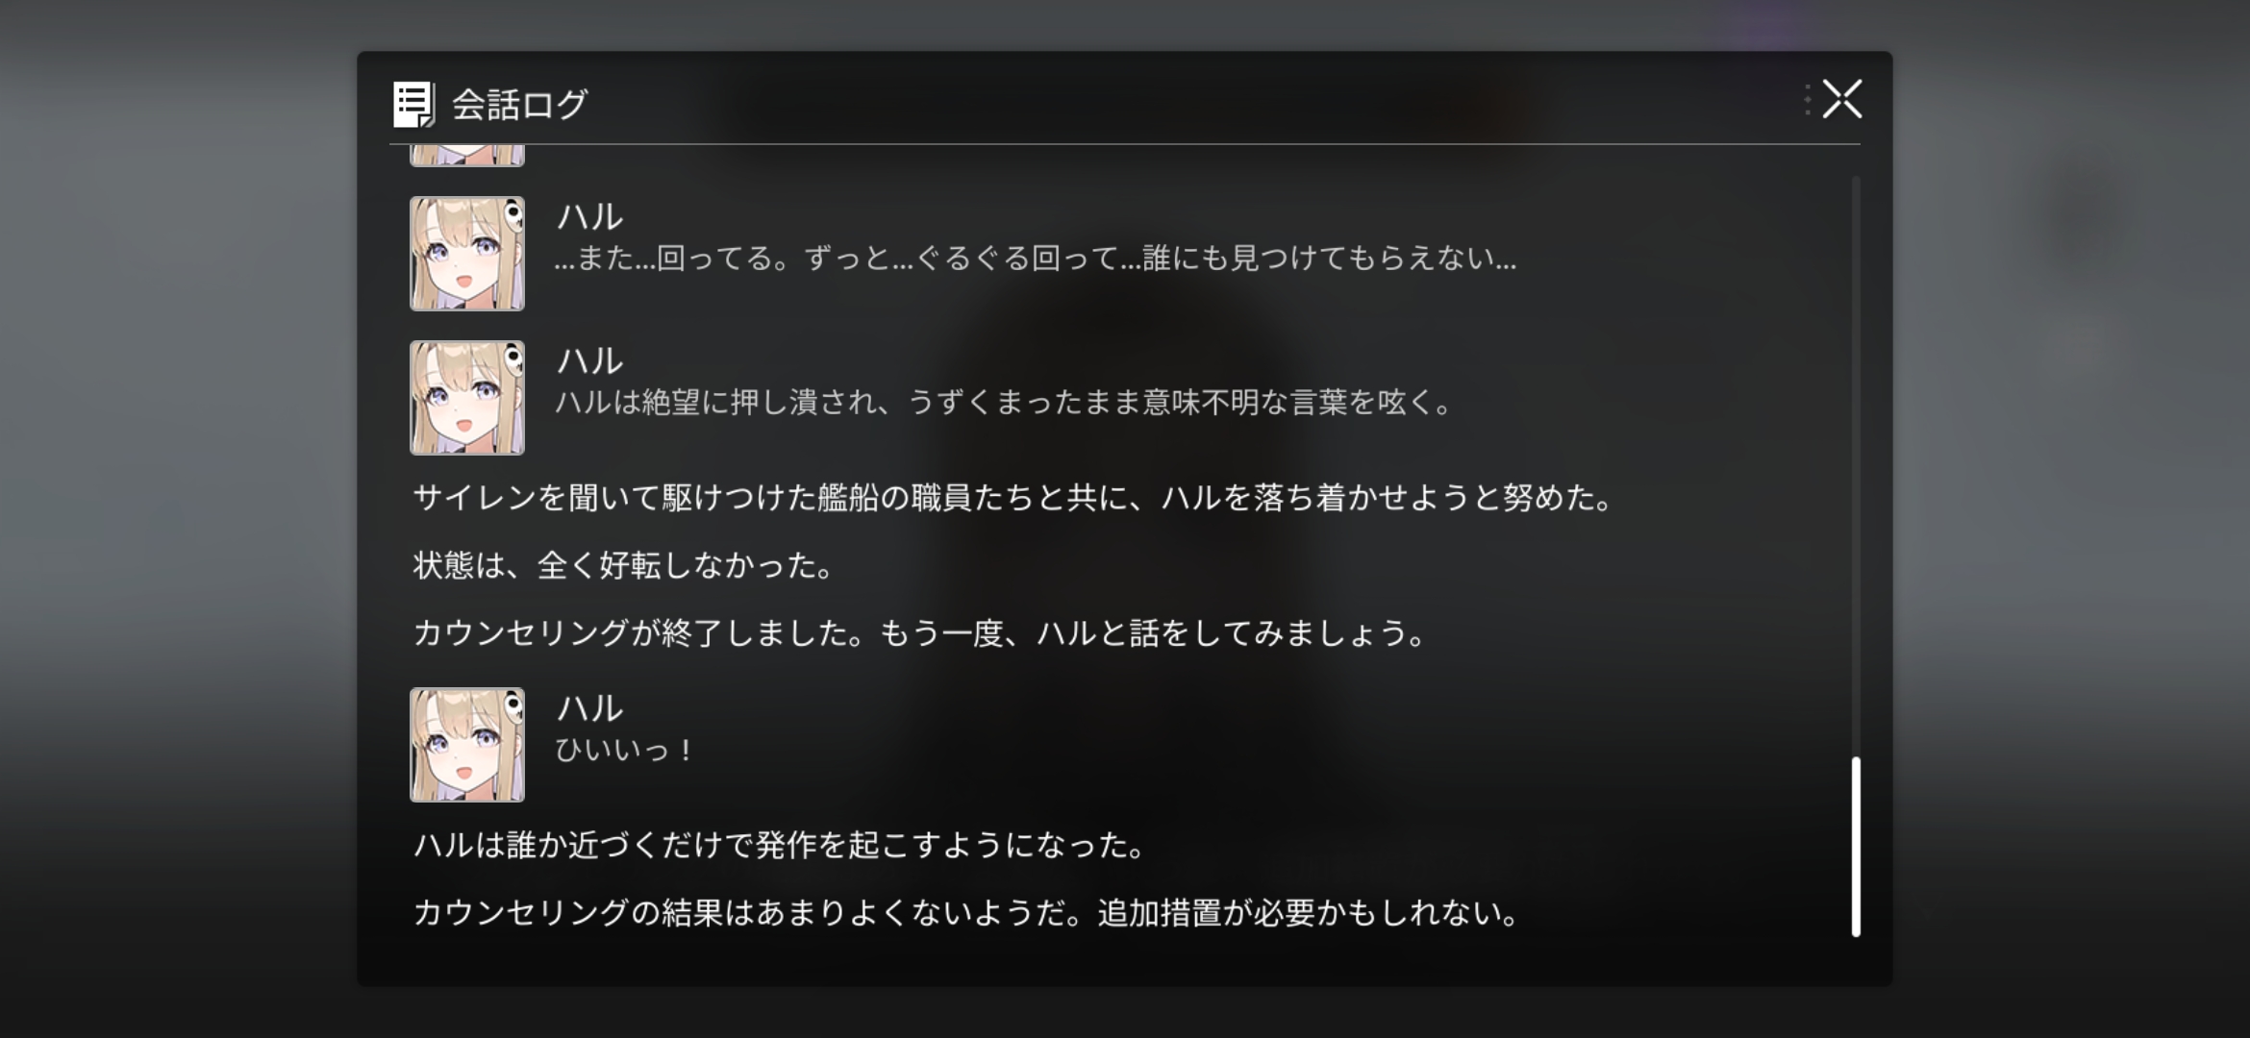Viewport: 2250px width, 1038px height.
Task: Click ハル's avatar beside the また…回ってる line
Action: (467, 254)
